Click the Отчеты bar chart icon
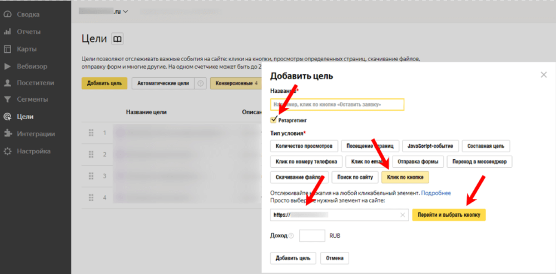This screenshot has width=556, height=274. coord(7,31)
